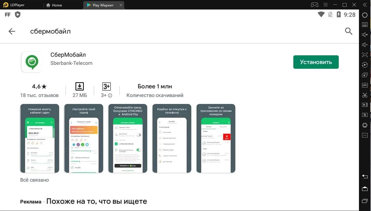Open LDPlayer settings gear in the sidebar
Screen dimensions: 371x211
click(365, 15)
